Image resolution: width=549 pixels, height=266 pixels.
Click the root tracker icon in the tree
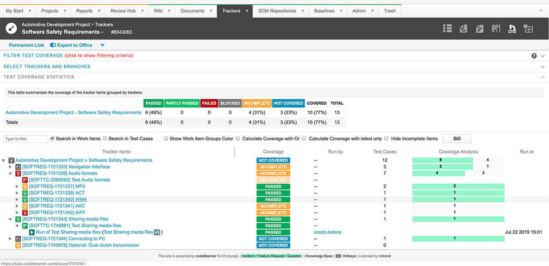12,160
